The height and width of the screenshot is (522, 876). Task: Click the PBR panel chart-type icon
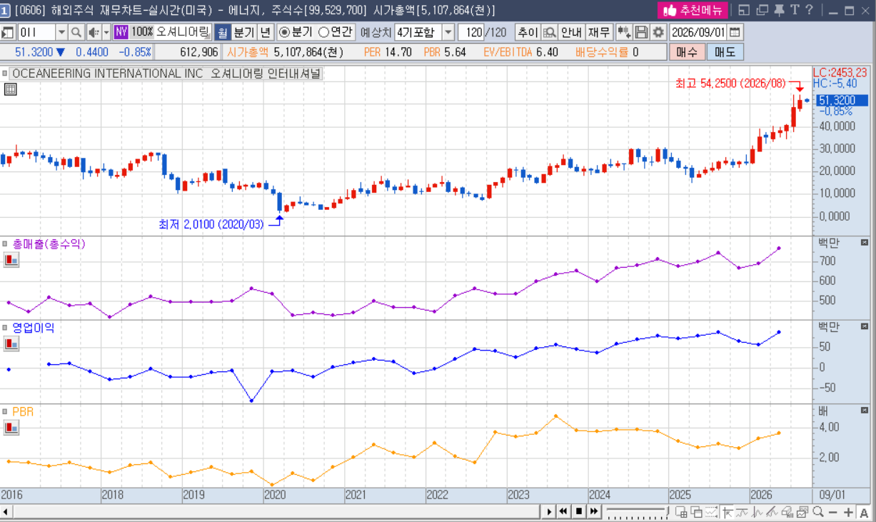[x=11, y=427]
